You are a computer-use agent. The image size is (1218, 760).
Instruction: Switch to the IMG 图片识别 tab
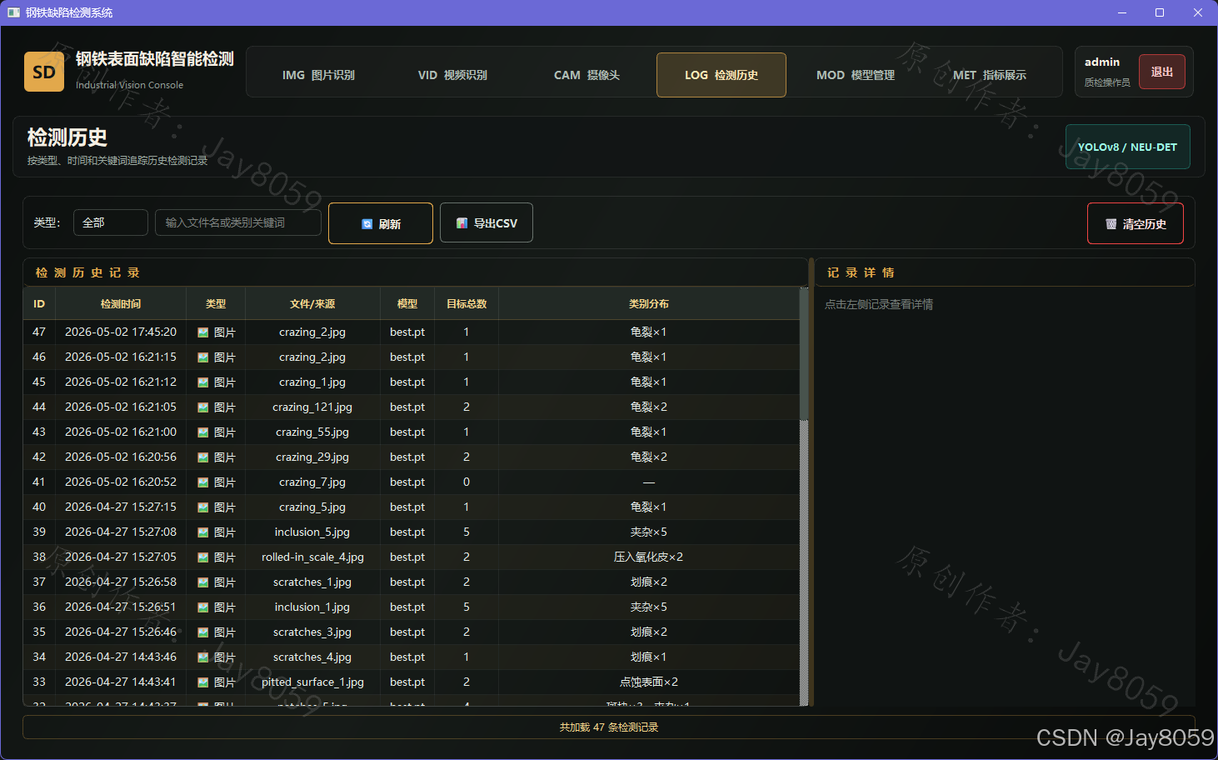(318, 75)
